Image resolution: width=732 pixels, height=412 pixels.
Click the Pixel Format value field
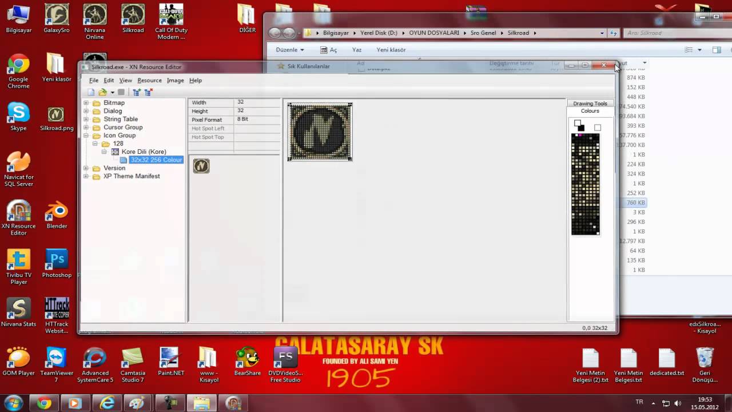point(257,119)
